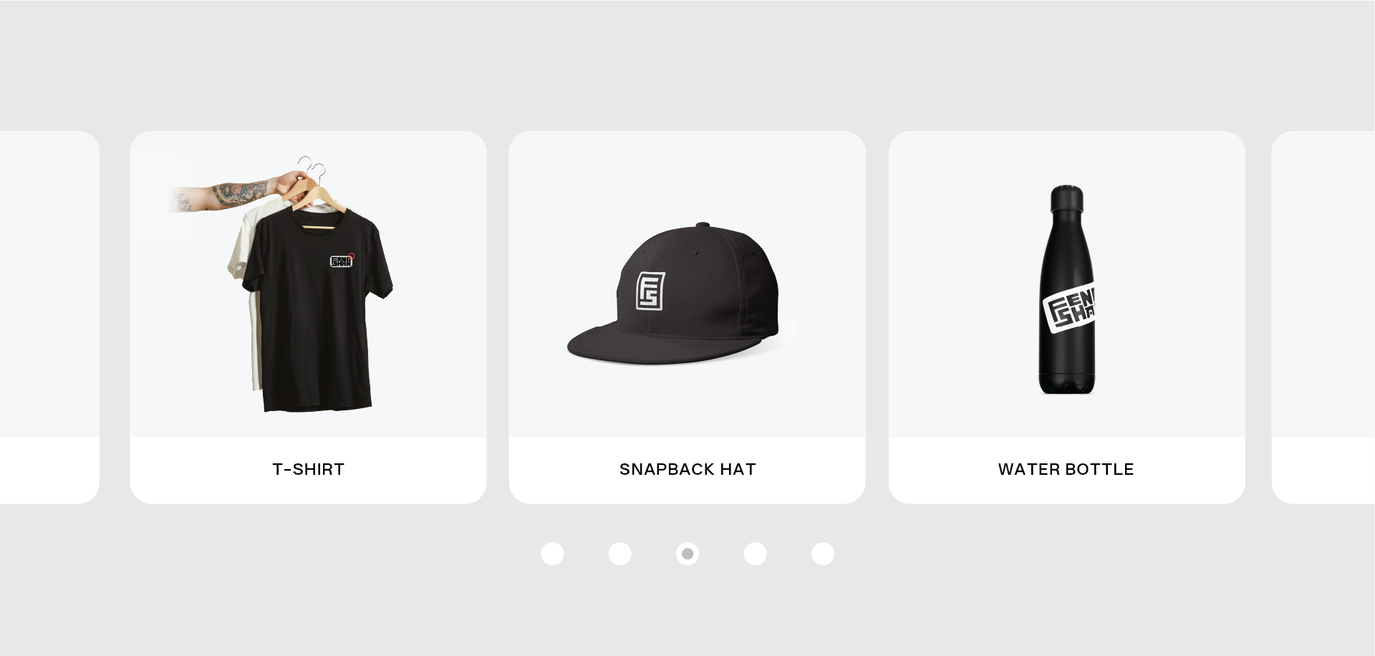Screen dimensions: 1375x656
Task: Open the T-SHIRT product label
Action: pos(309,469)
